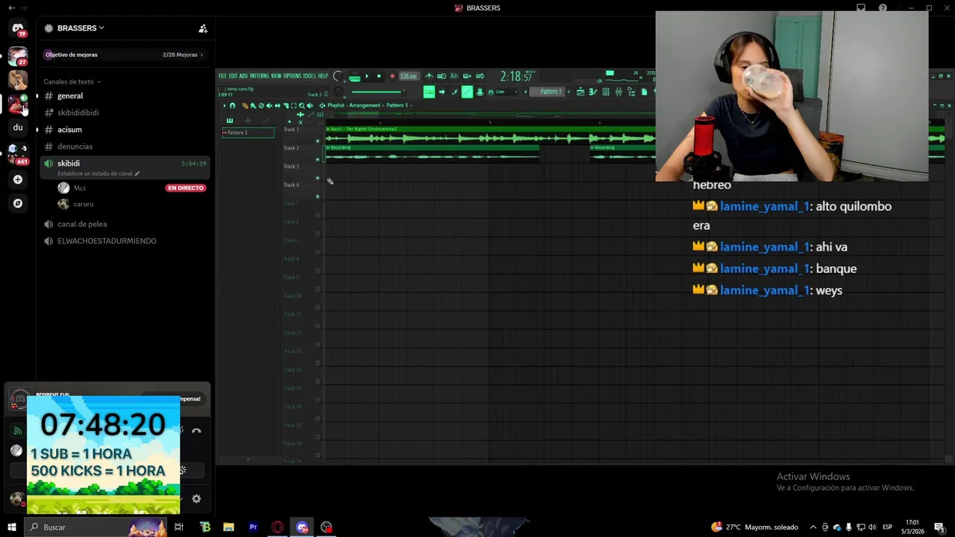Toggle the metronome icon in transport bar
Viewport: 955px width, 537px height.
pyautogui.click(x=429, y=76)
